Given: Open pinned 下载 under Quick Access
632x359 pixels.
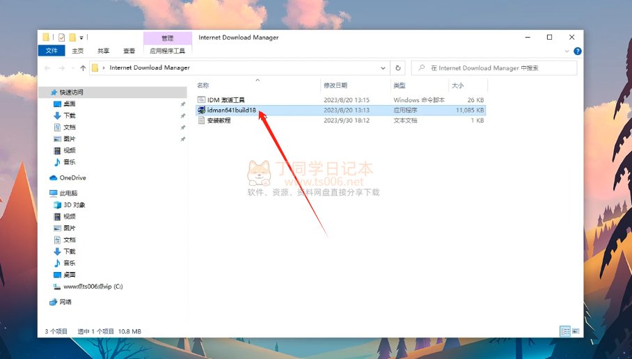Looking at the screenshot, I should (70, 115).
